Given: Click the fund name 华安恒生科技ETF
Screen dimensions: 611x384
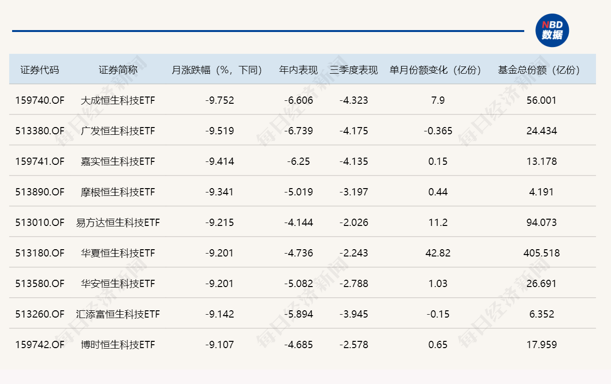Looking at the screenshot, I should click(118, 284).
